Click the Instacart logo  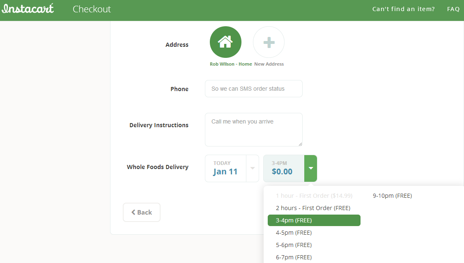coord(28,9)
